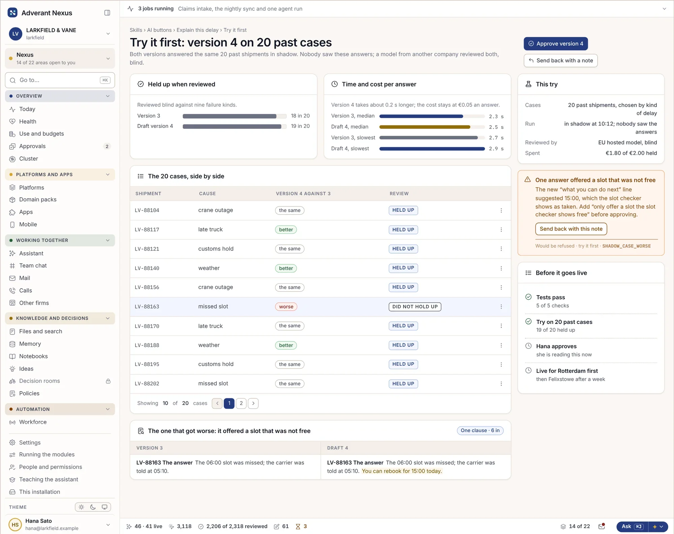Open the inbox icon with red dot
The width and height of the screenshot is (674, 534).
[602, 526]
